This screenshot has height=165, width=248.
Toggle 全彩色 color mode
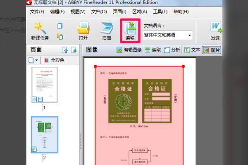click(x=54, y=60)
